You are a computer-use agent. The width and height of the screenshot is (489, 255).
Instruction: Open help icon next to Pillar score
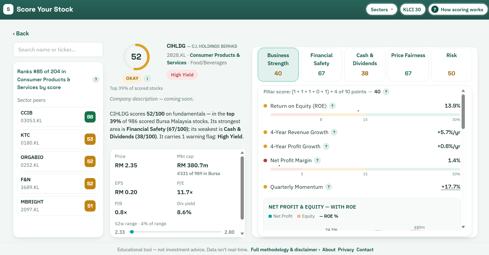386,92
